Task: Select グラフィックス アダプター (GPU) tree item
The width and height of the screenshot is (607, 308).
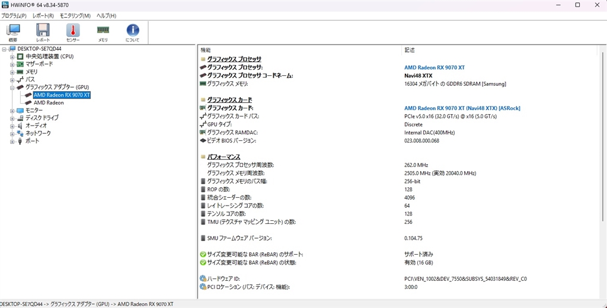Action: [57, 88]
